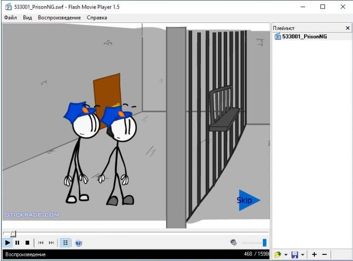Add an item with the plus button

pyautogui.click(x=314, y=254)
